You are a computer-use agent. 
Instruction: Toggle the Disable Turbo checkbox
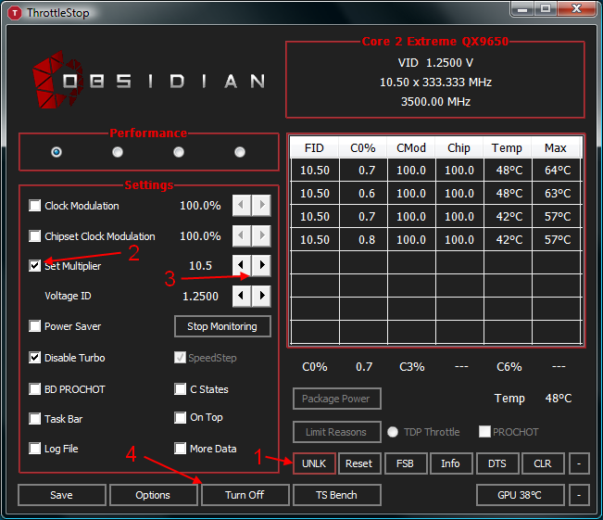click(x=36, y=358)
